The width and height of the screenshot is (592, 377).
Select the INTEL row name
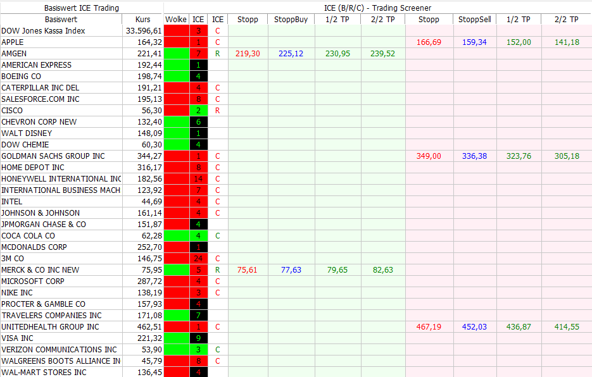click(11, 202)
